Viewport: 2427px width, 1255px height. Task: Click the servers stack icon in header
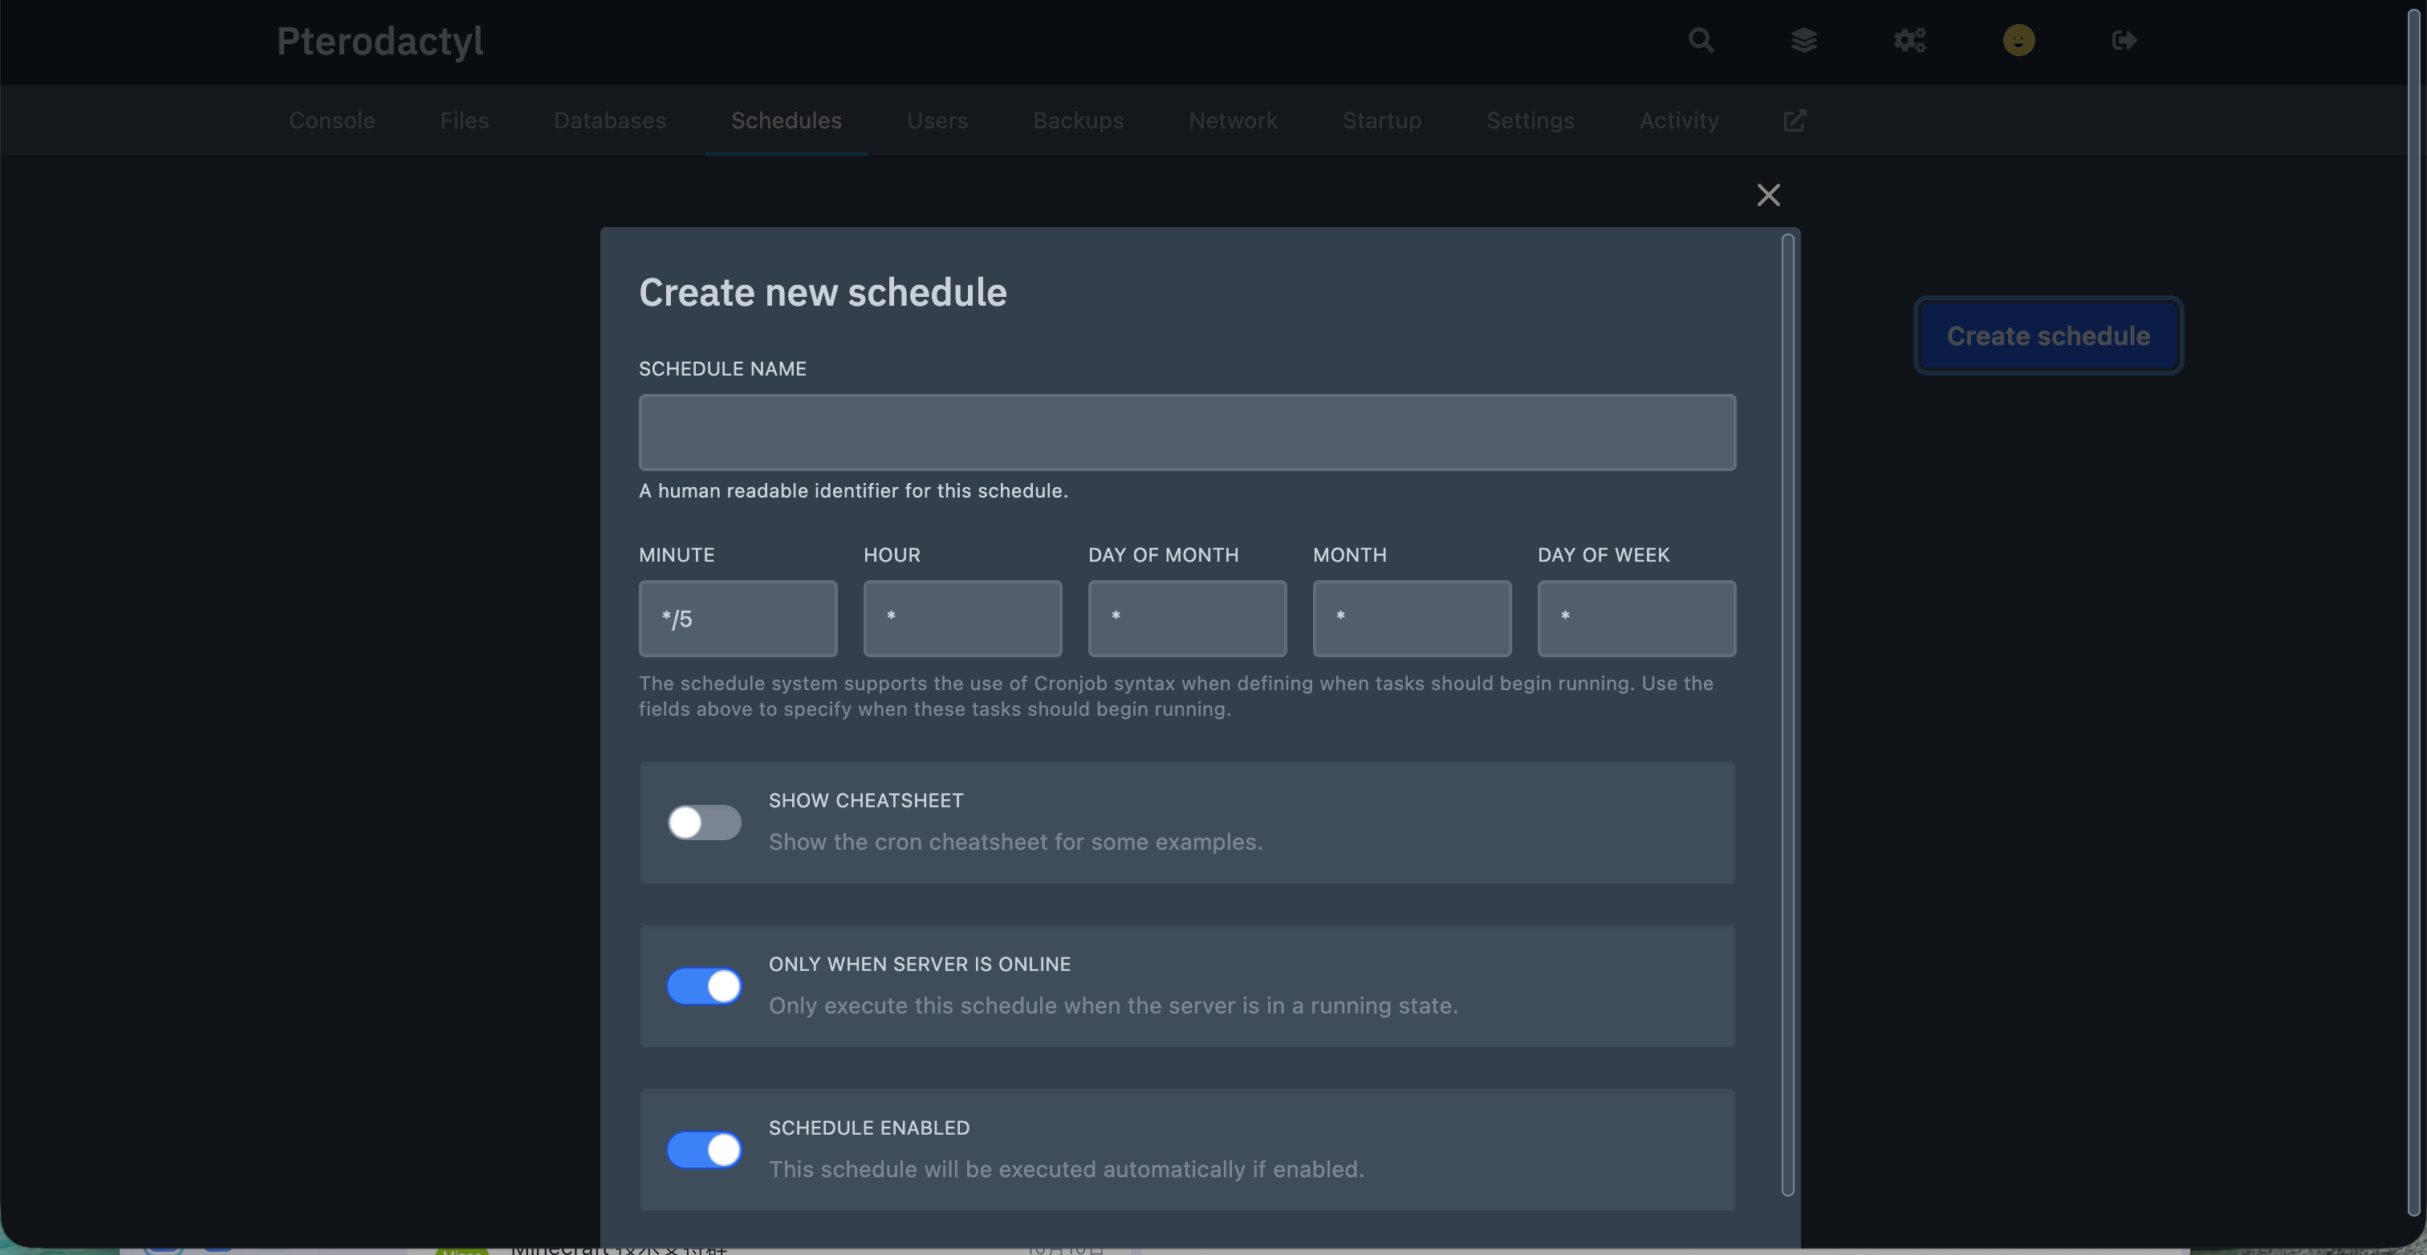[x=1803, y=40]
